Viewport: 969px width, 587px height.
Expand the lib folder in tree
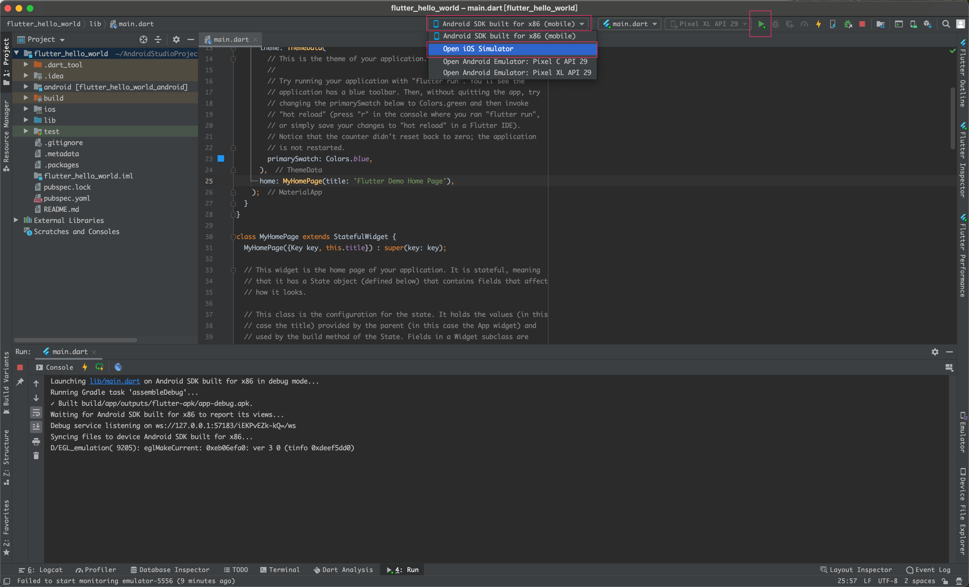(26, 120)
